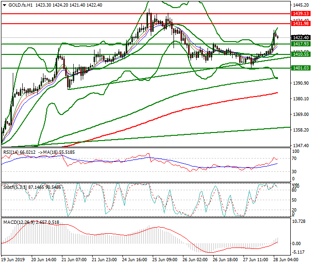The width and height of the screenshot is (312, 265).
Task: Click the RSI 30 level scale value
Action: click(x=295, y=172)
